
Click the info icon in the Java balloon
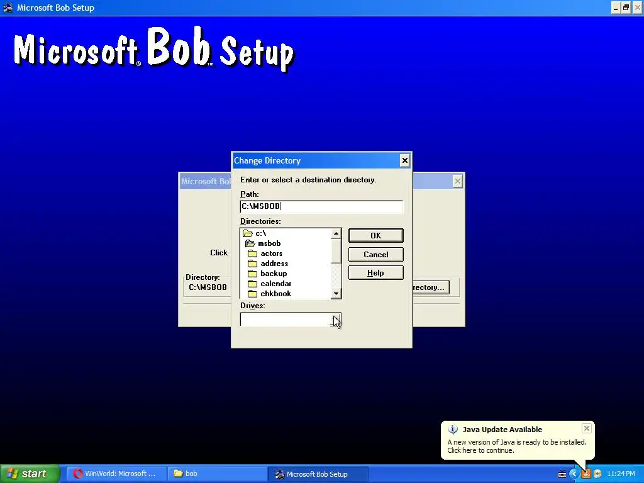pyautogui.click(x=453, y=430)
